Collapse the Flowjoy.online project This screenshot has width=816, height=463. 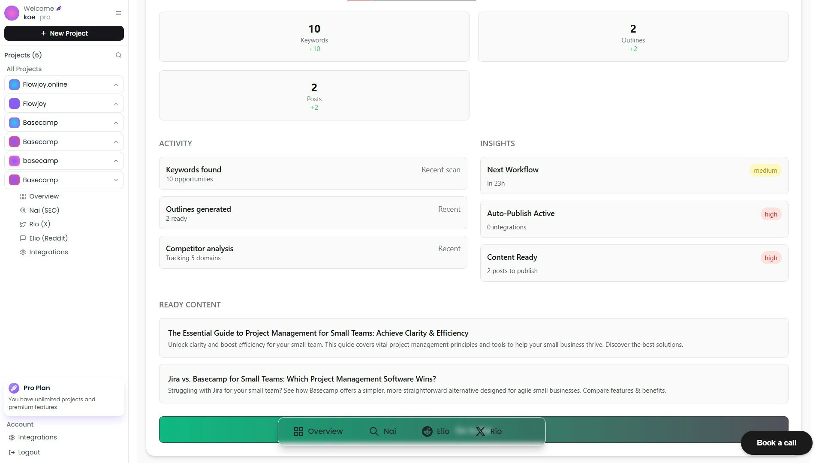(116, 84)
